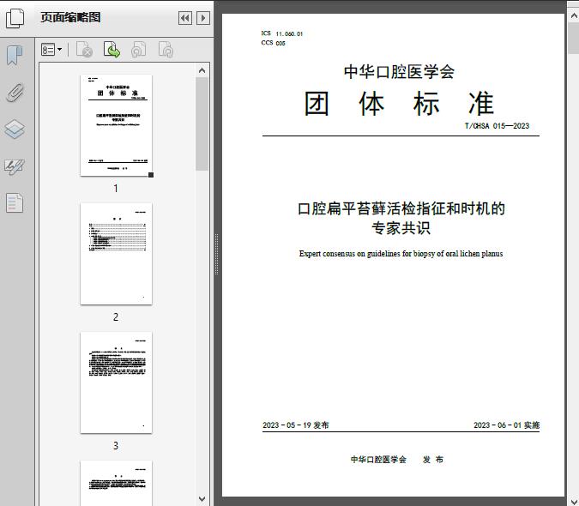Click standard number T/CHSA 015—2023
Viewport: 579px width, 506px height.
[x=497, y=126]
